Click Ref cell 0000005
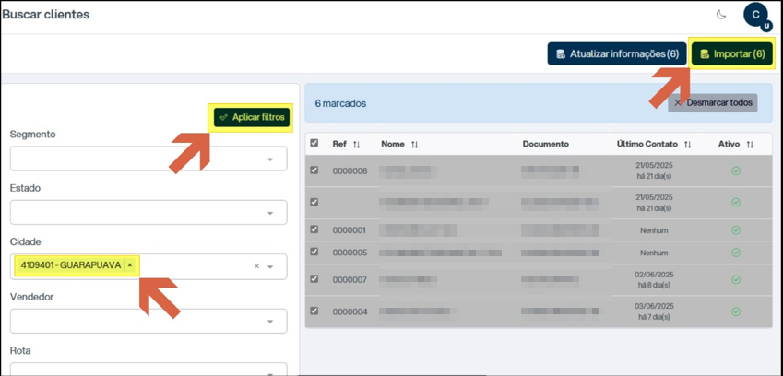This screenshot has width=783, height=376. 350,253
